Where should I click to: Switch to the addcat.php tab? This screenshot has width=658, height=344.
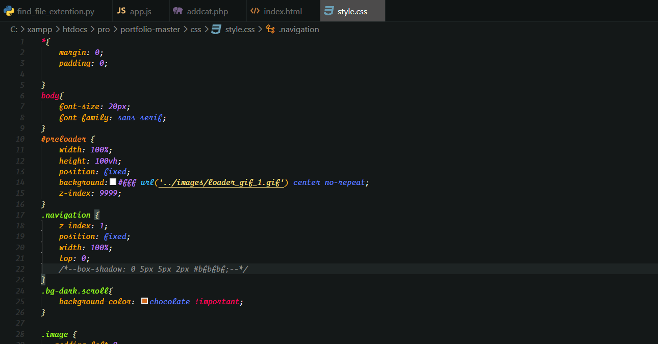(x=207, y=11)
